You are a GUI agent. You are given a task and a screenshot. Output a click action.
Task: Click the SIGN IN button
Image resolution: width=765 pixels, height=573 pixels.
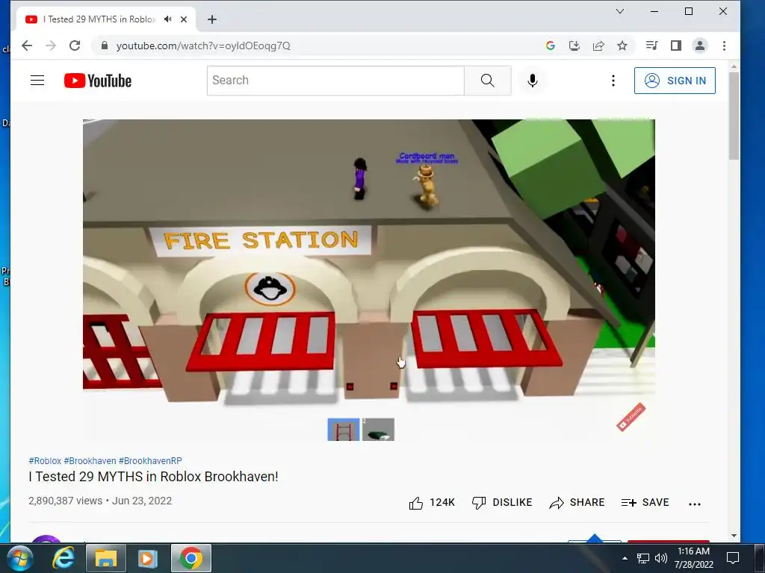pos(675,81)
